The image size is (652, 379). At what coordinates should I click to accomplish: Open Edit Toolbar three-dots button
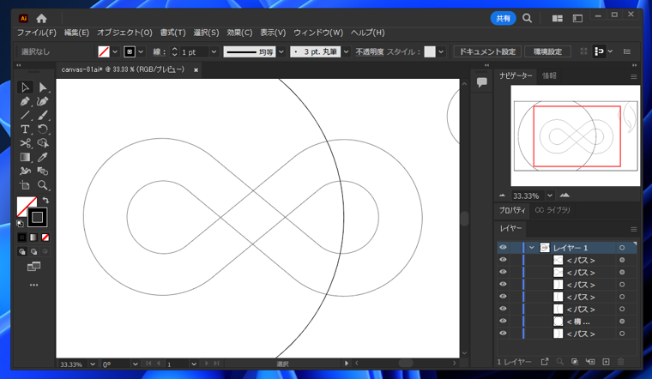click(33, 285)
